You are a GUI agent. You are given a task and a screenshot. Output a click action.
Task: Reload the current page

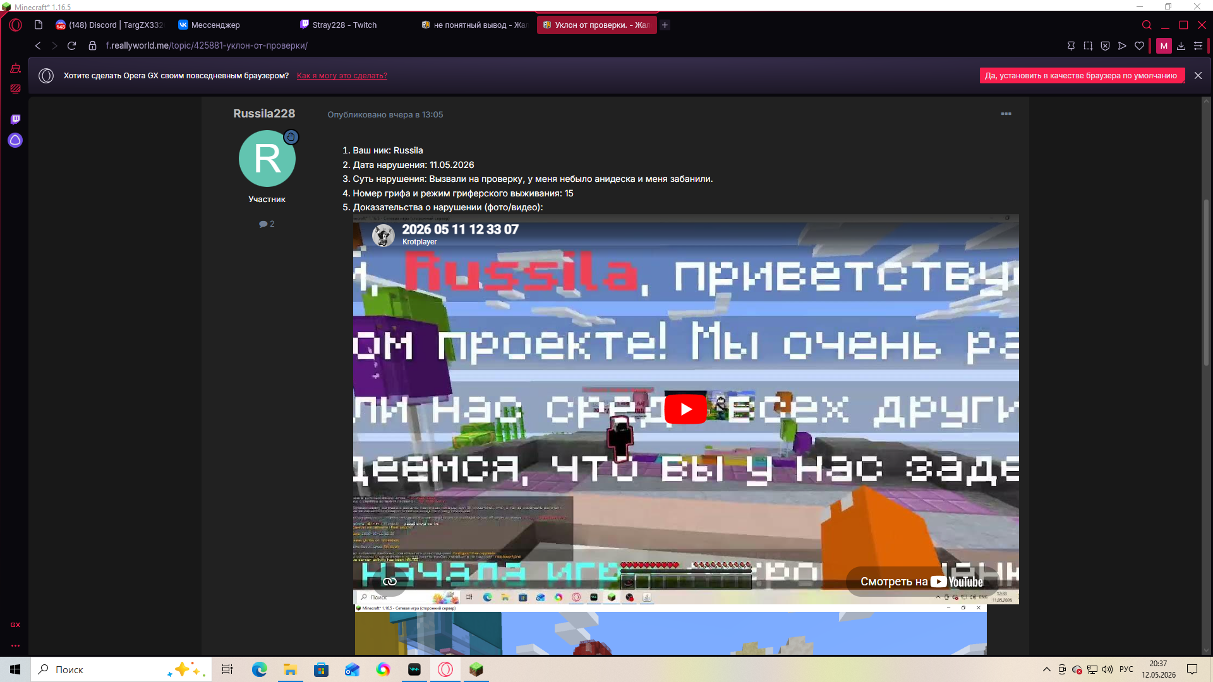[x=71, y=45]
